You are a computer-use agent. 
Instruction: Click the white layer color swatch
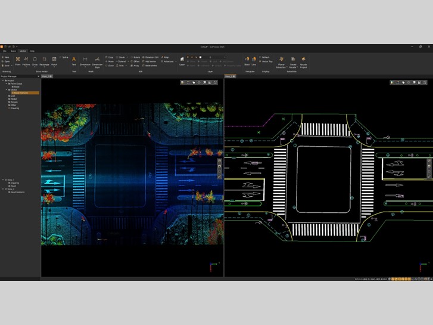[201, 57]
